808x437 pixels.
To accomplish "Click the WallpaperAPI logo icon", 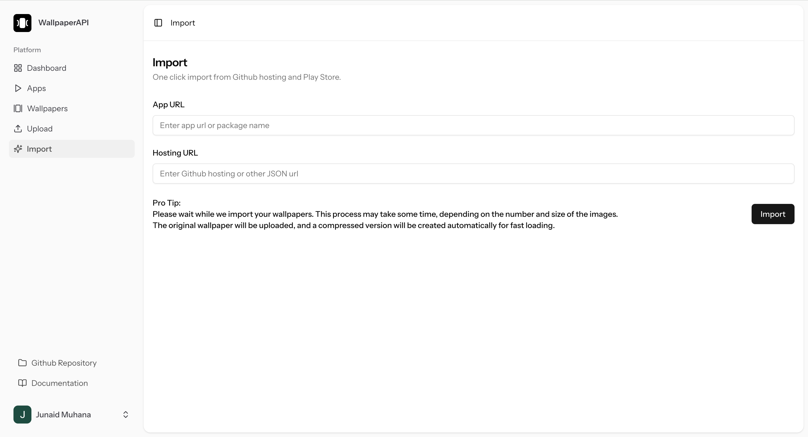I will [22, 23].
